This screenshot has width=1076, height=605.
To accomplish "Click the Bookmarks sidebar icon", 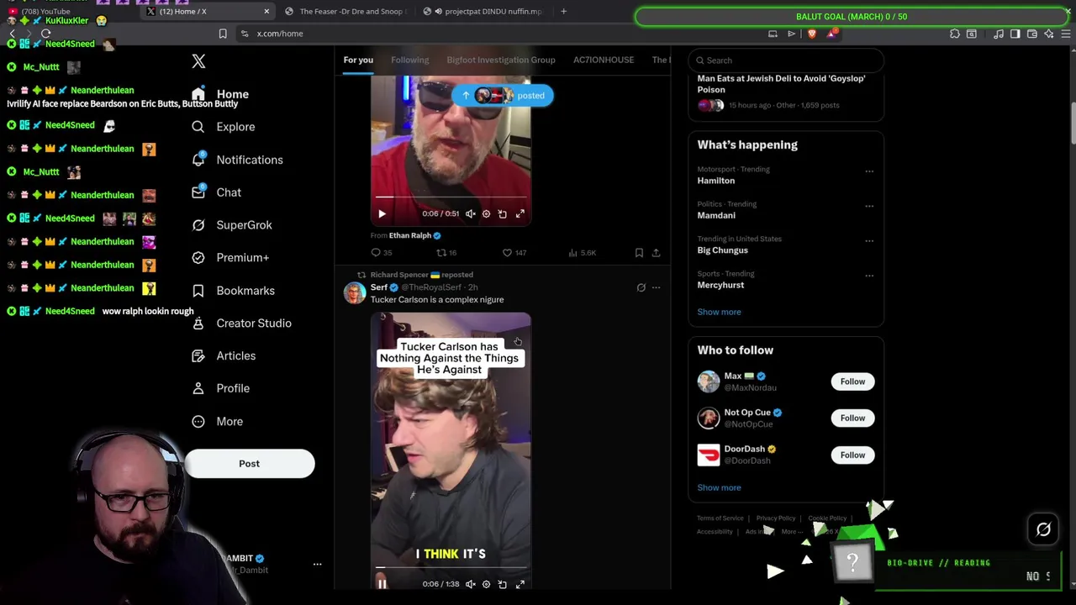I will pyautogui.click(x=198, y=291).
